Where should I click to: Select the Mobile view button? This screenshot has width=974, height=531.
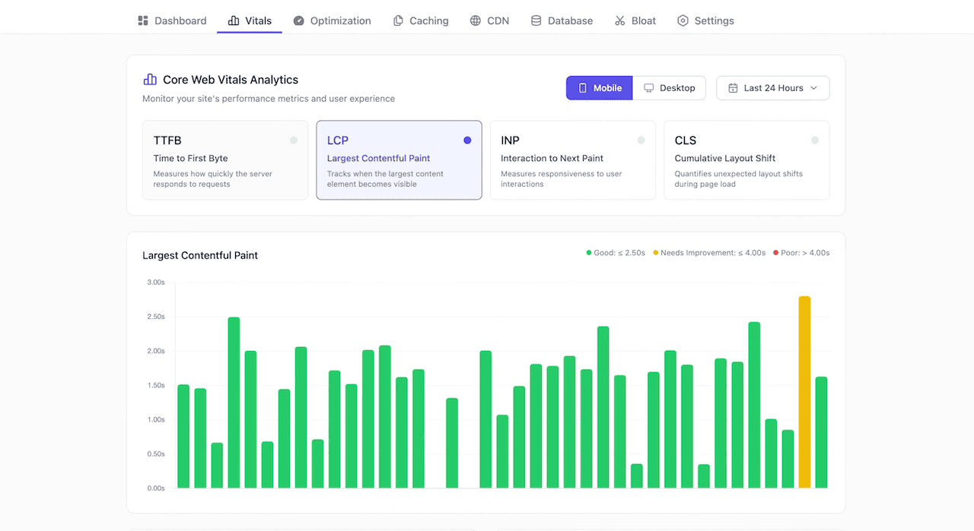(x=599, y=87)
